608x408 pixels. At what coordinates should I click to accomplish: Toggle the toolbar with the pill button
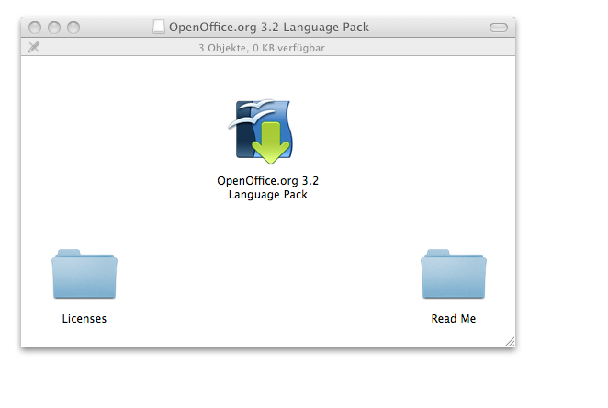[498, 28]
